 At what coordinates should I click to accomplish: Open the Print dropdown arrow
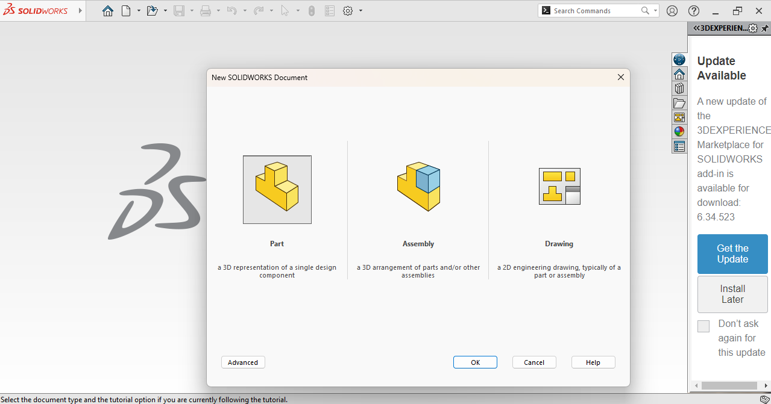pyautogui.click(x=218, y=11)
